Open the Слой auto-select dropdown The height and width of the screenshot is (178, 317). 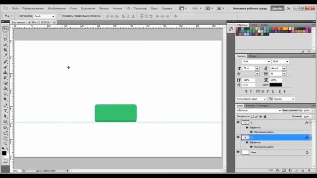pos(44,16)
